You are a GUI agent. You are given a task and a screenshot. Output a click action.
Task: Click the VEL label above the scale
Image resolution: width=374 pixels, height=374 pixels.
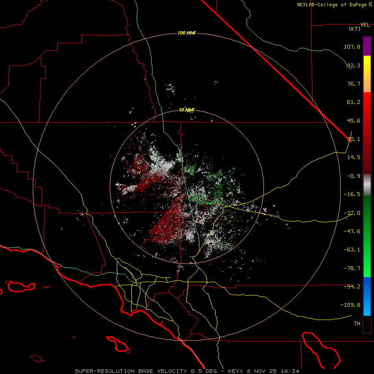click(365, 25)
